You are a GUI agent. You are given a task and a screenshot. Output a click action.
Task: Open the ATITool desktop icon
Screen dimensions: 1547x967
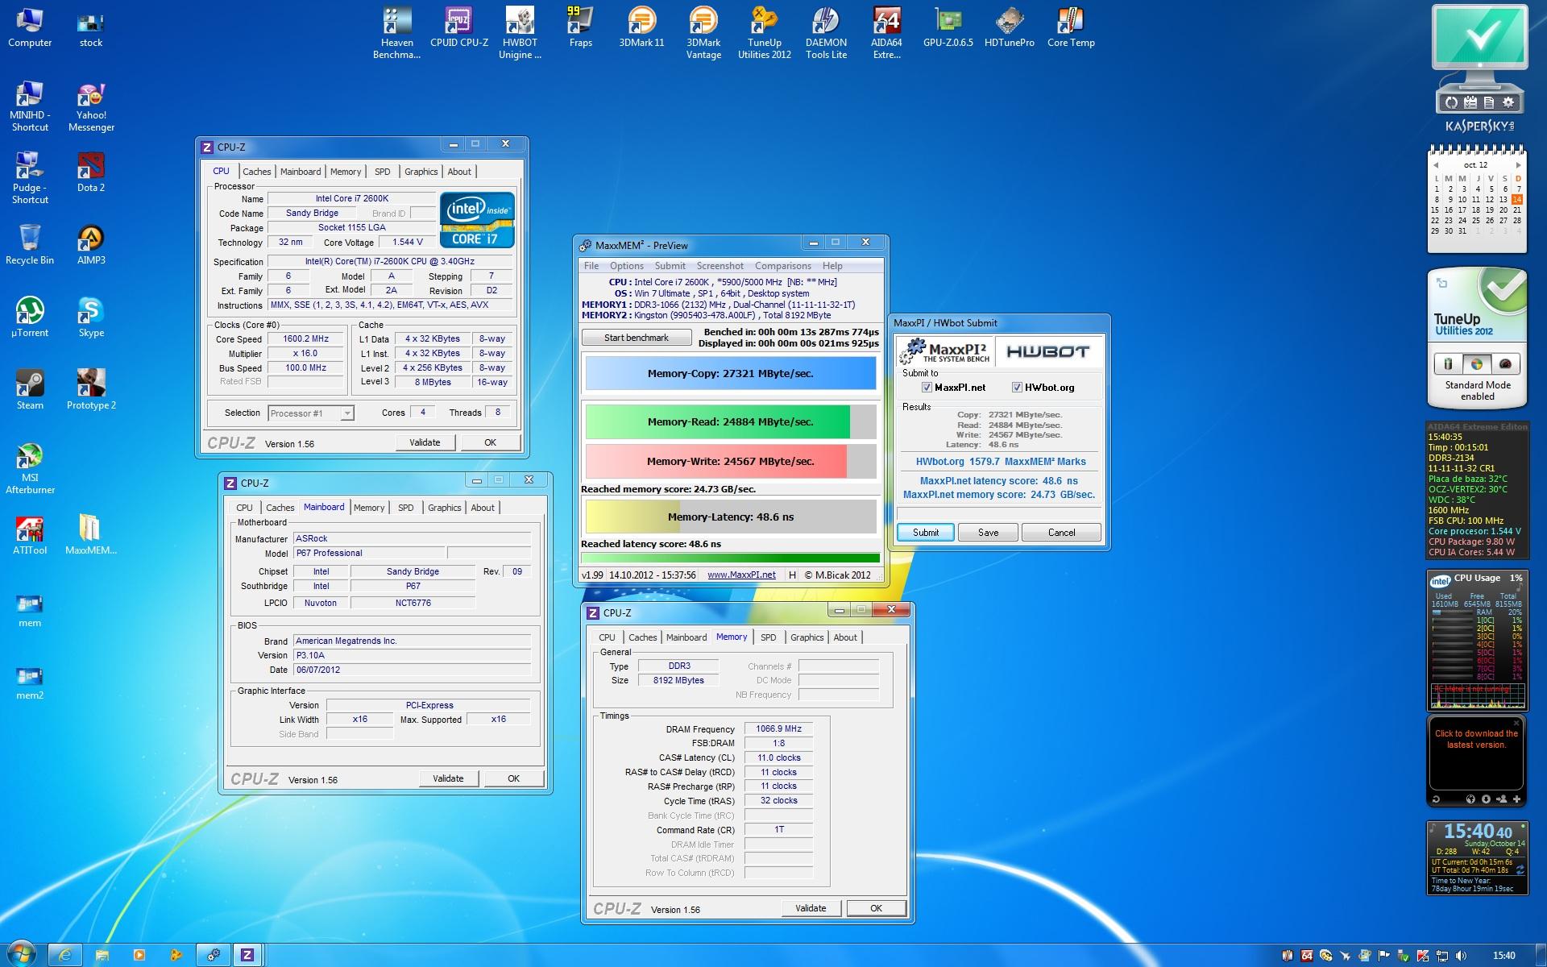coord(30,534)
